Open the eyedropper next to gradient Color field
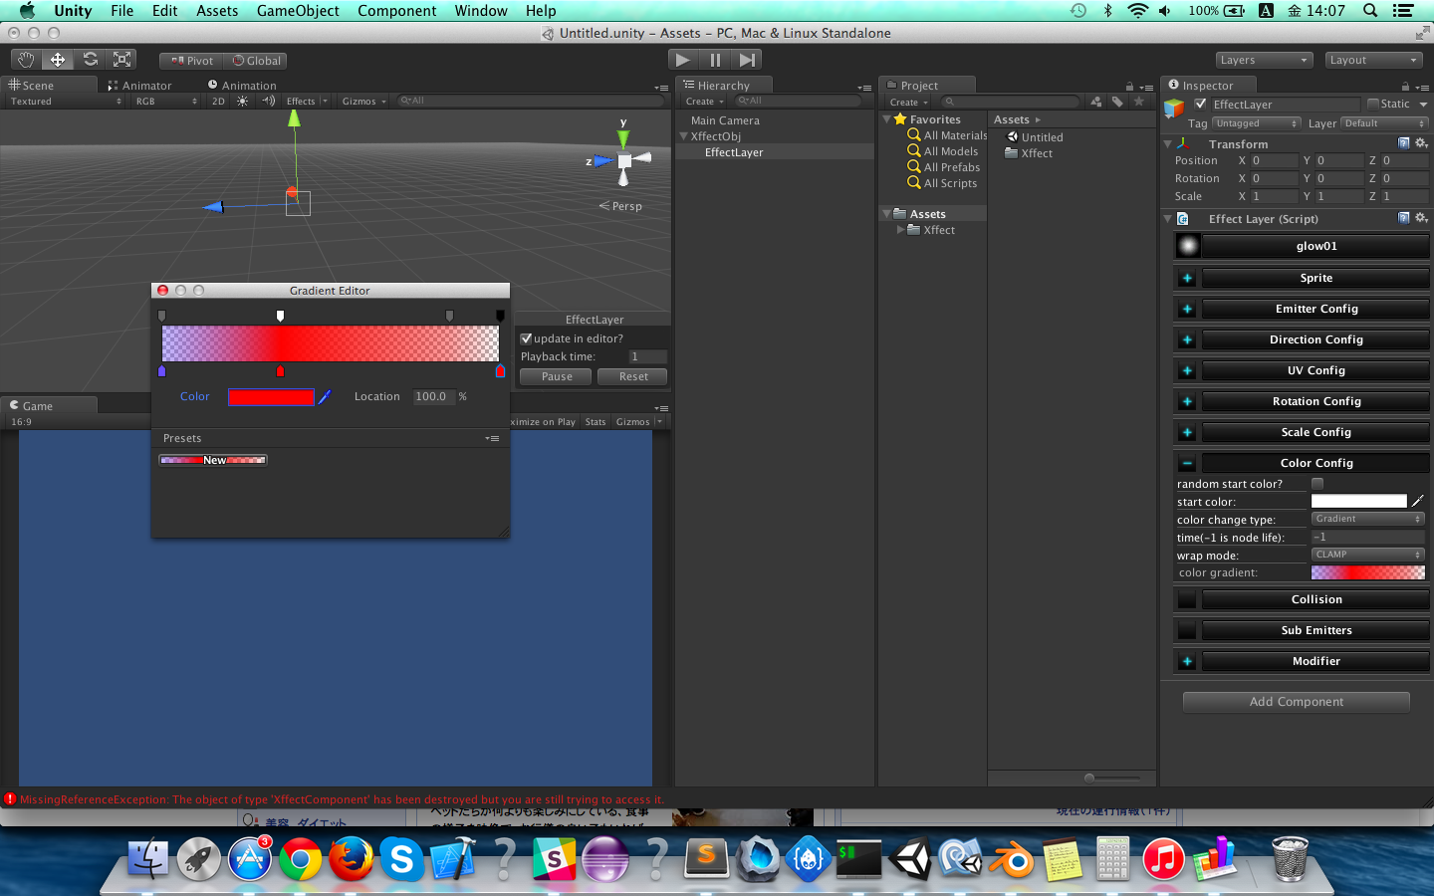The image size is (1434, 896). pos(325,396)
